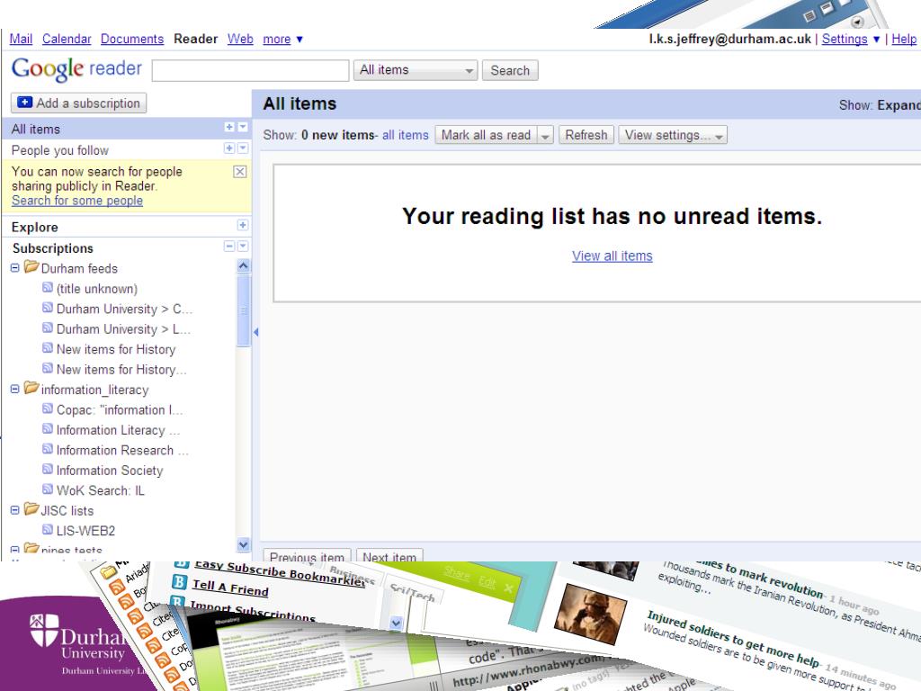The width and height of the screenshot is (921, 691).
Task: Click the subscriptions scrollbar thumb
Action: click(243, 310)
